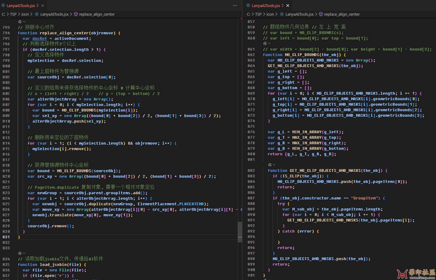Click AI code lens icon above line 834
Image resolution: width=436 pixels, height=280 pixels.
click(x=20, y=253)
